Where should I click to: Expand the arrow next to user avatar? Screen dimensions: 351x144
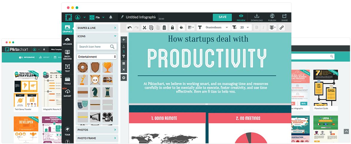click(85, 17)
